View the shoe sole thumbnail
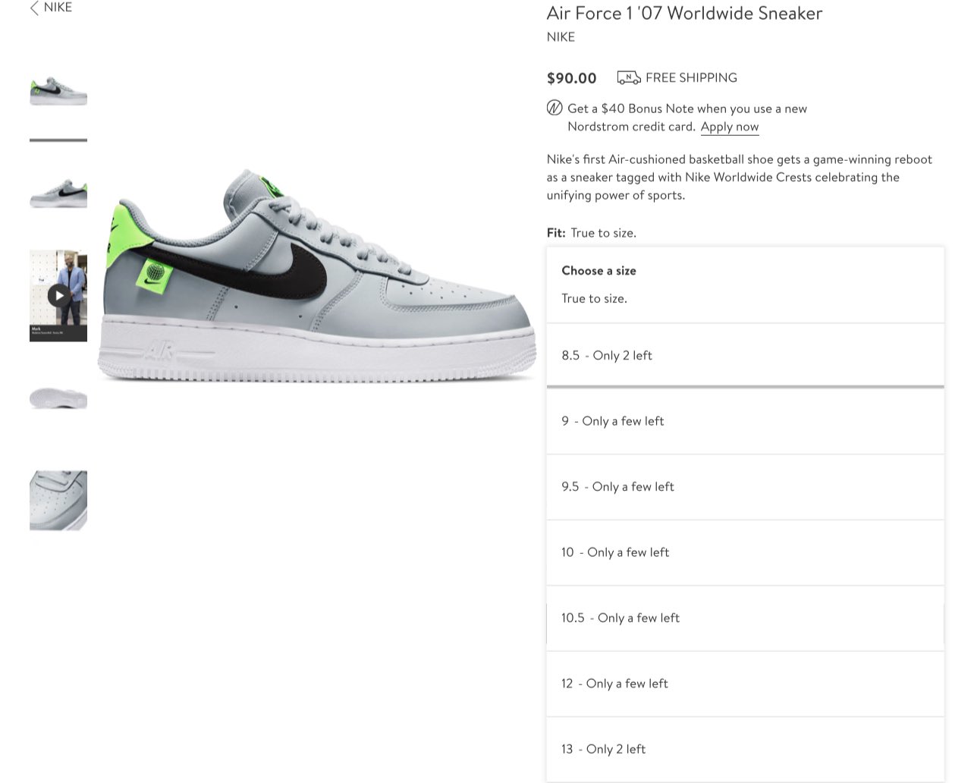 [58, 398]
